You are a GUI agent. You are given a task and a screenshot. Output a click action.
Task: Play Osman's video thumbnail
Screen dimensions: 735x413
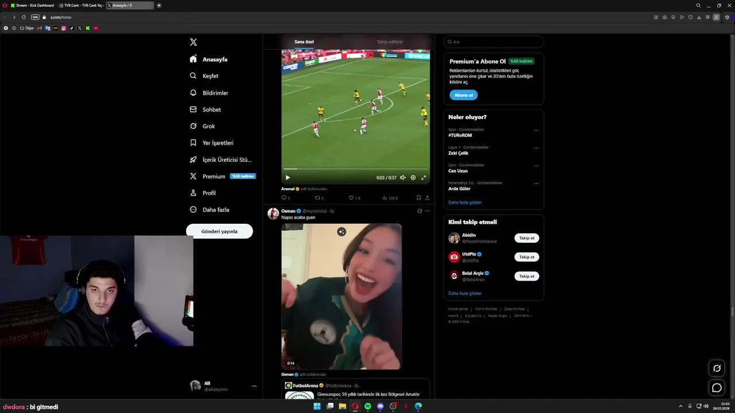pyautogui.click(x=342, y=297)
